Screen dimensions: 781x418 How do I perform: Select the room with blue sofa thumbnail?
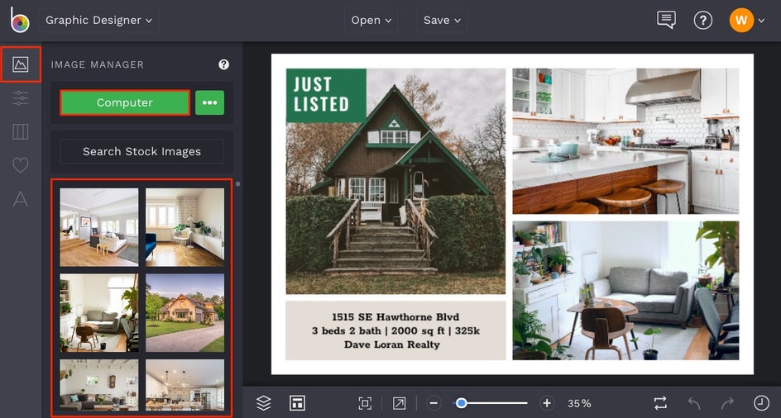click(x=184, y=227)
